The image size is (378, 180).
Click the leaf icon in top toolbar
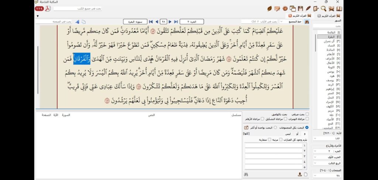[270, 8]
